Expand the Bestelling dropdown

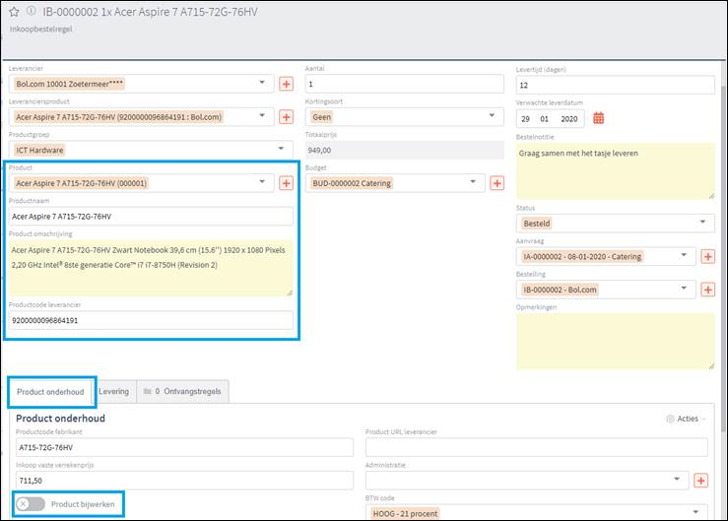pyautogui.click(x=684, y=289)
